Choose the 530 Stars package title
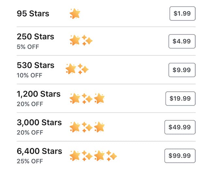This screenshot has height=170, width=212. (35, 65)
